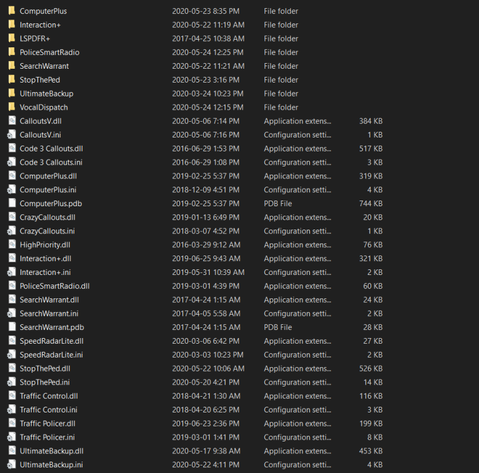The width and height of the screenshot is (479, 473).
Task: Click the CalloutsV.ini settings file icon
Action: [x=11, y=135]
